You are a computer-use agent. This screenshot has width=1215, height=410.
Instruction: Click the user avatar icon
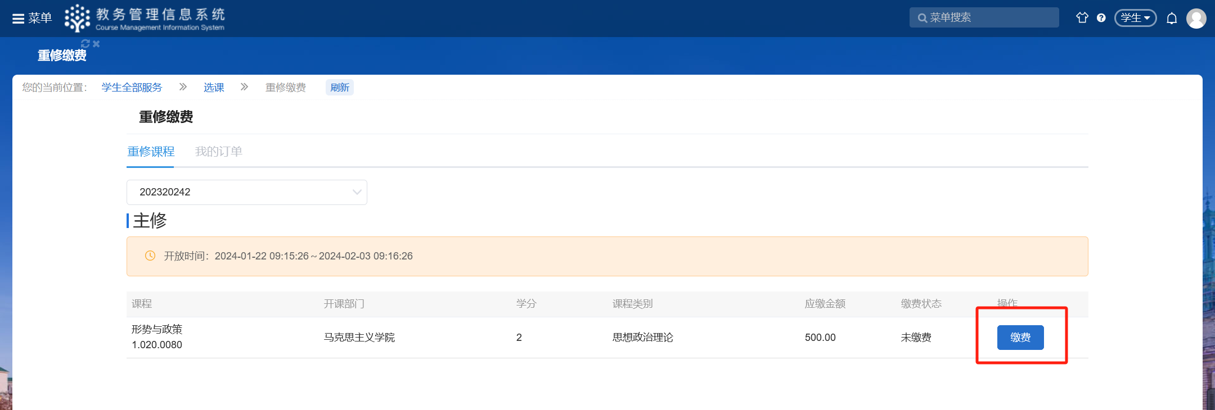[x=1196, y=19]
